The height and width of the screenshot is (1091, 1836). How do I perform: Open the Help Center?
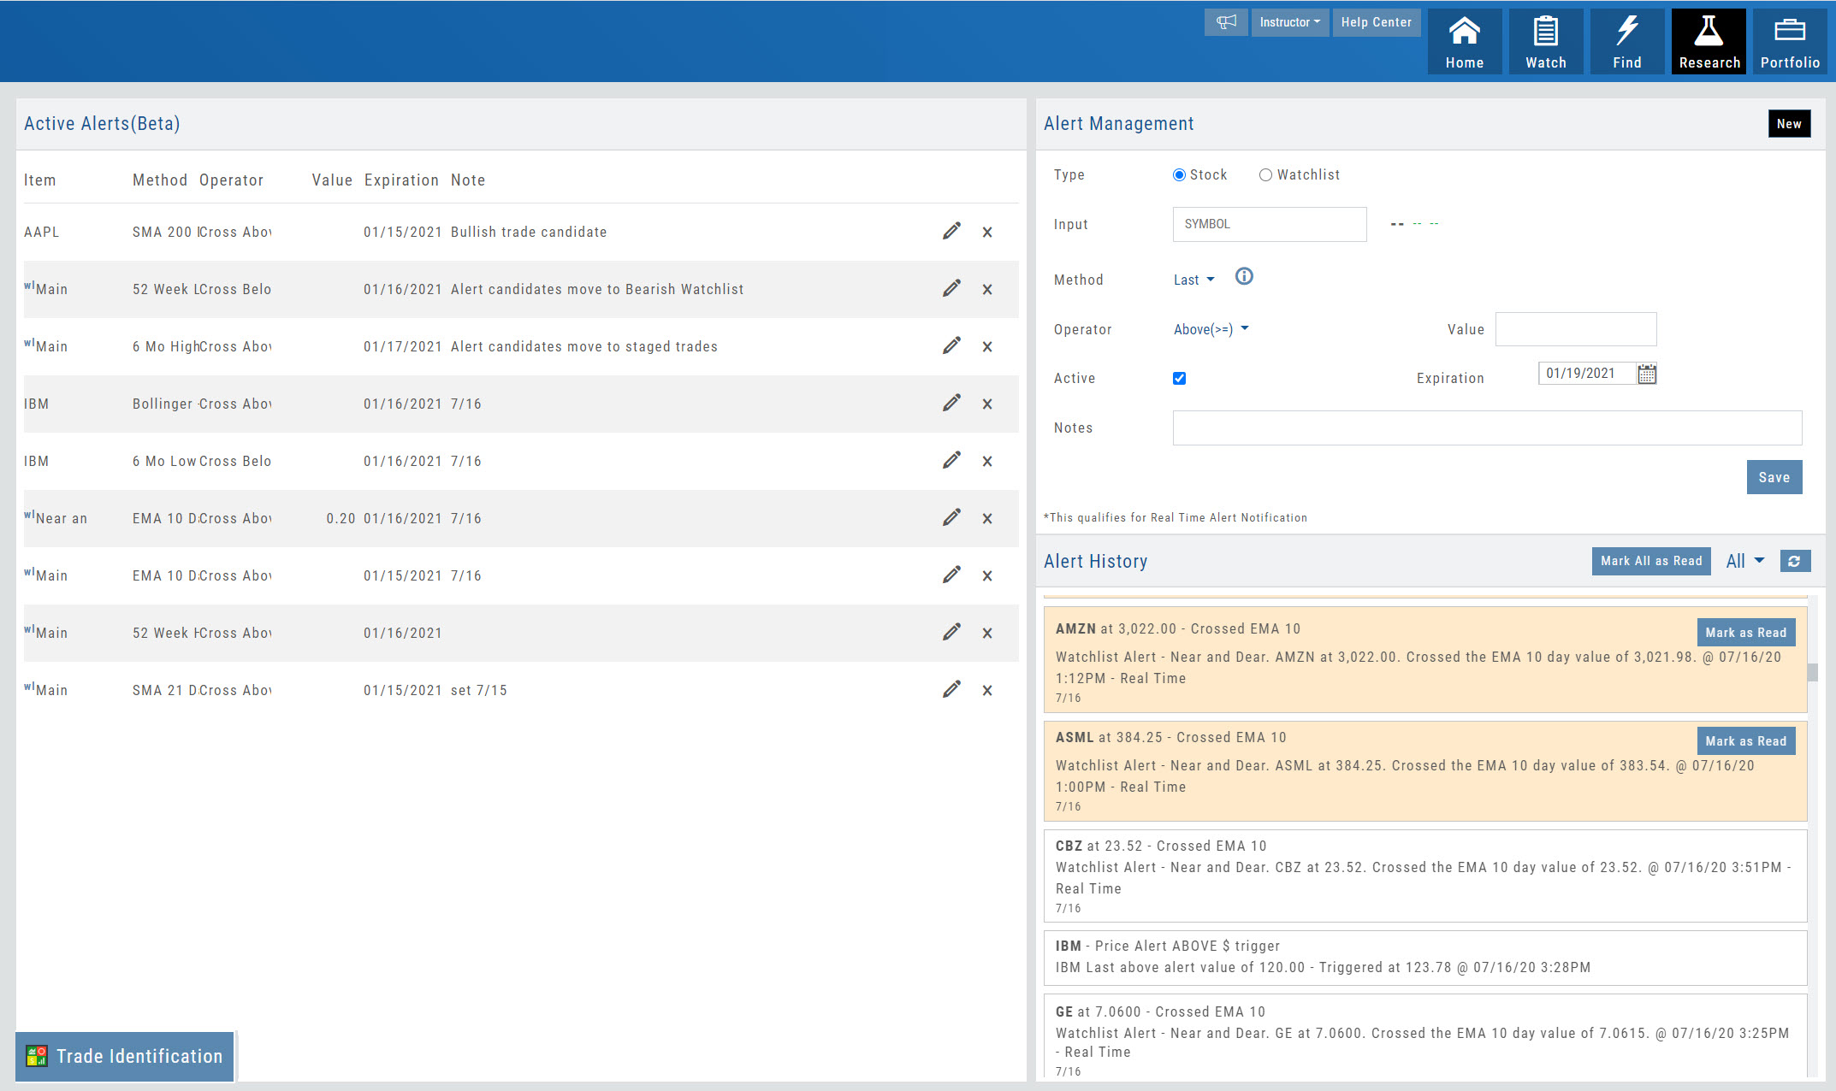click(1376, 22)
